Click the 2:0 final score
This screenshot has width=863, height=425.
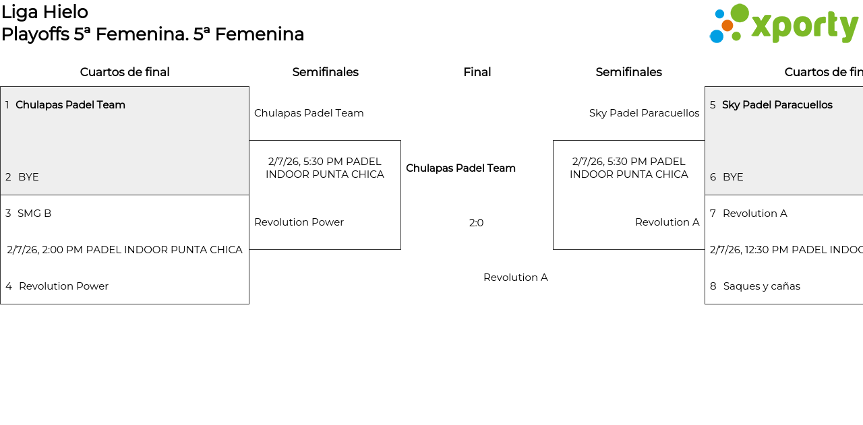[x=477, y=223]
